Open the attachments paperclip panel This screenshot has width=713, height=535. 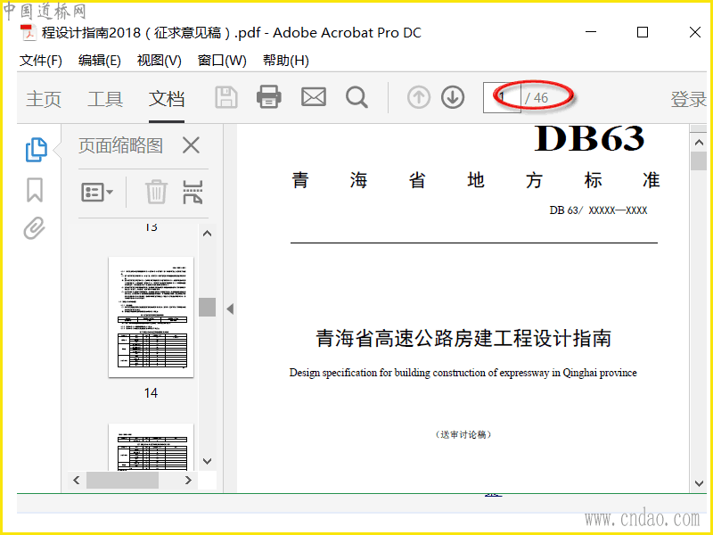35,228
